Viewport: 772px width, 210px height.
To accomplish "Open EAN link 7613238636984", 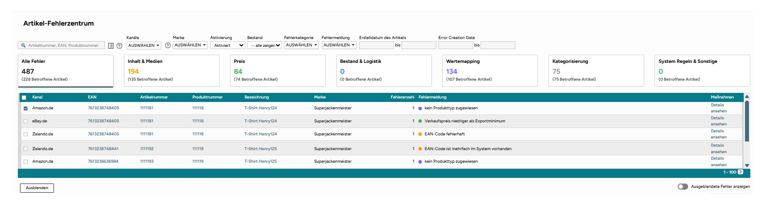I will pyautogui.click(x=103, y=161).
